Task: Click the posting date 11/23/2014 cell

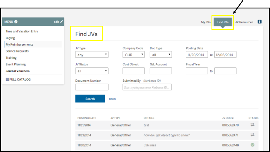Action: [x=84, y=135]
